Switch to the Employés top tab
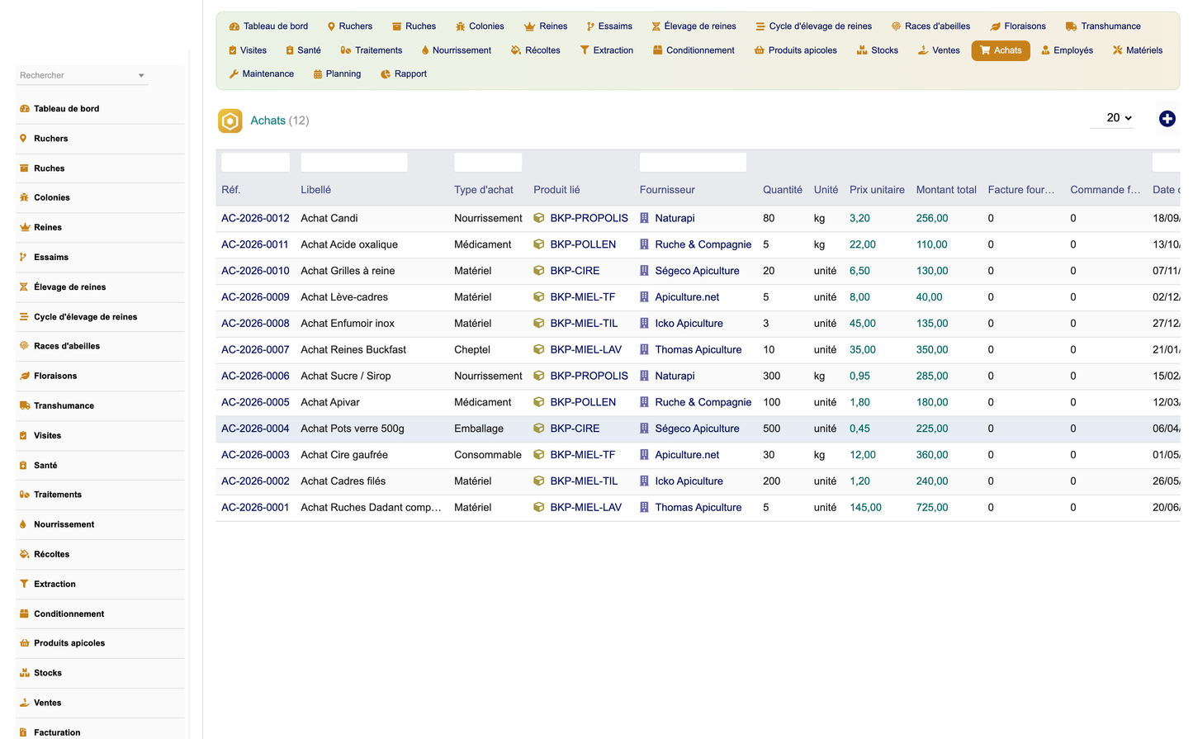Screen dimensions: 1193x739 1067,50
